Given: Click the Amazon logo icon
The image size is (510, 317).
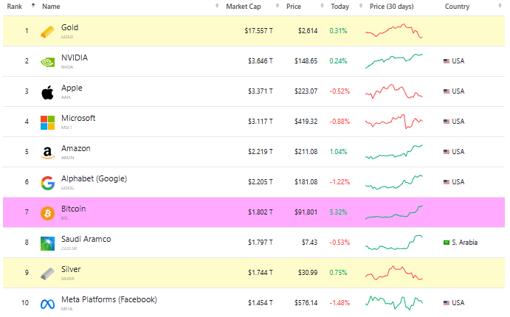Looking at the screenshot, I should (47, 153).
